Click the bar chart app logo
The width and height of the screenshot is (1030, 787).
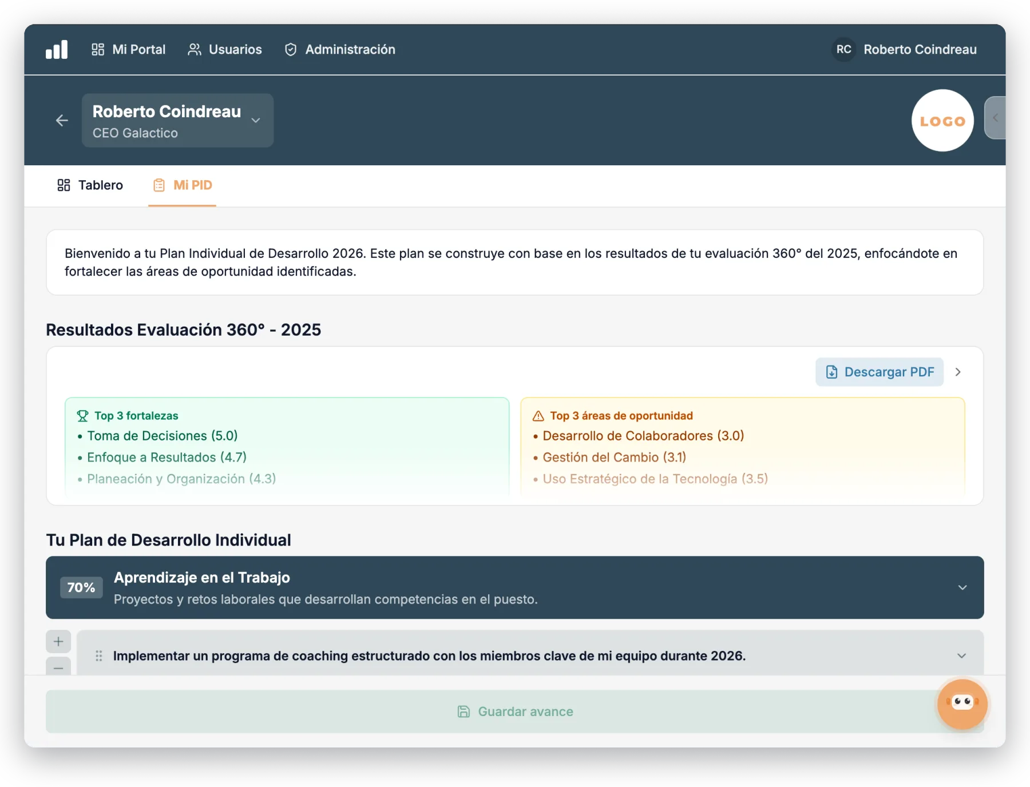click(x=57, y=50)
